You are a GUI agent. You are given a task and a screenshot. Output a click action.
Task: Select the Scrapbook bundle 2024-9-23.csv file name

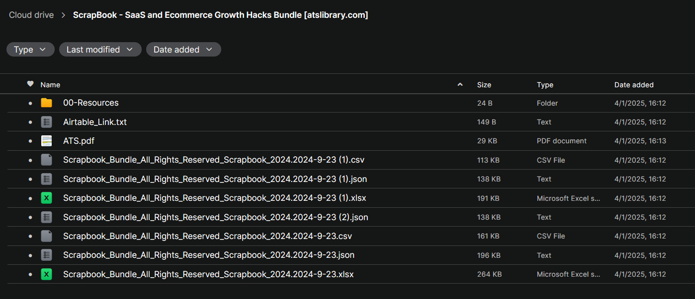click(207, 236)
